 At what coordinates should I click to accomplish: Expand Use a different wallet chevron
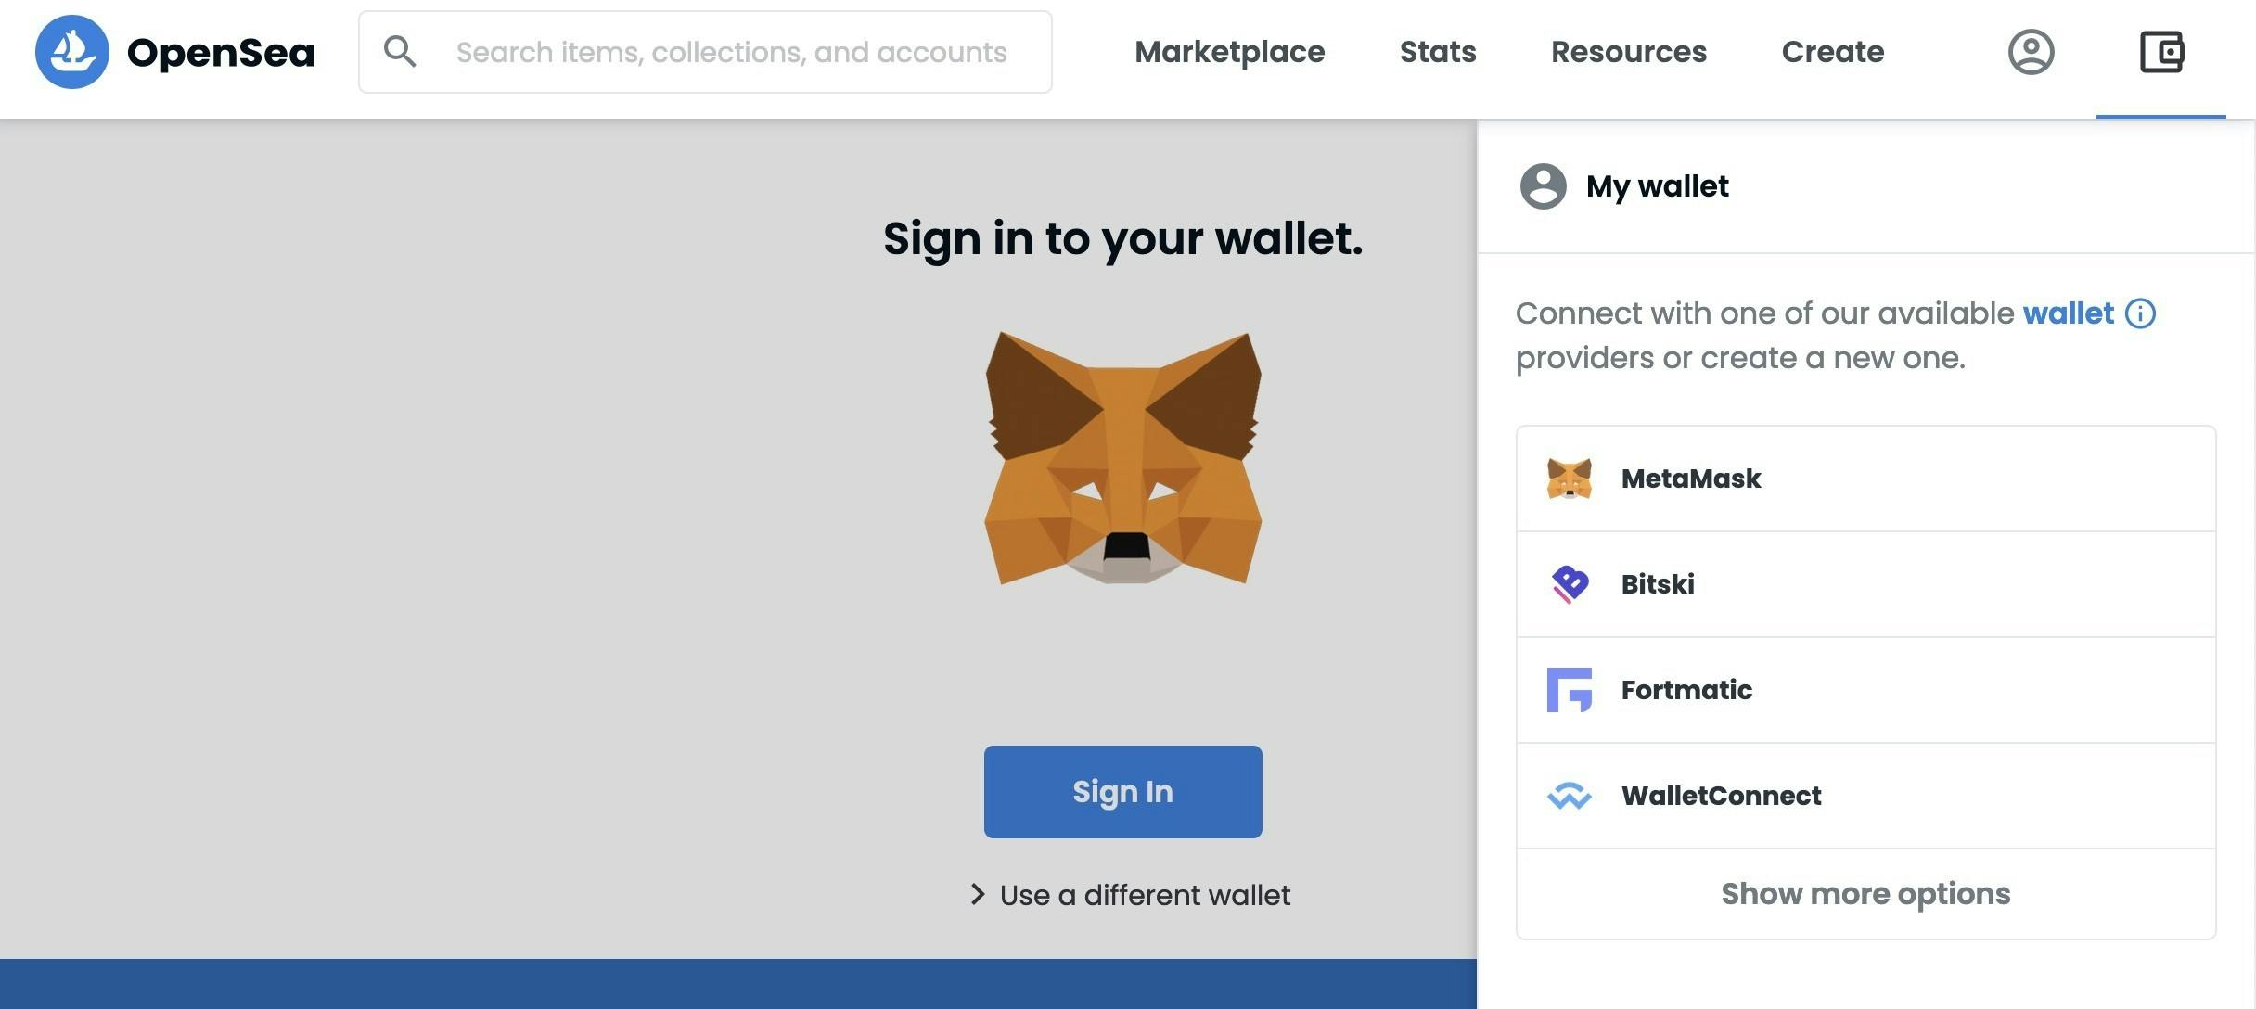coord(977,894)
